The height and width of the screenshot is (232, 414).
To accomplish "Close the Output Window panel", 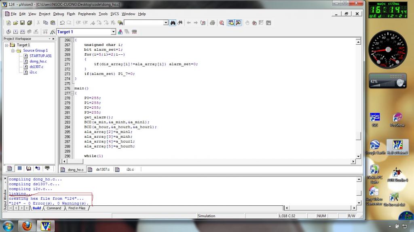I will 5,178.
